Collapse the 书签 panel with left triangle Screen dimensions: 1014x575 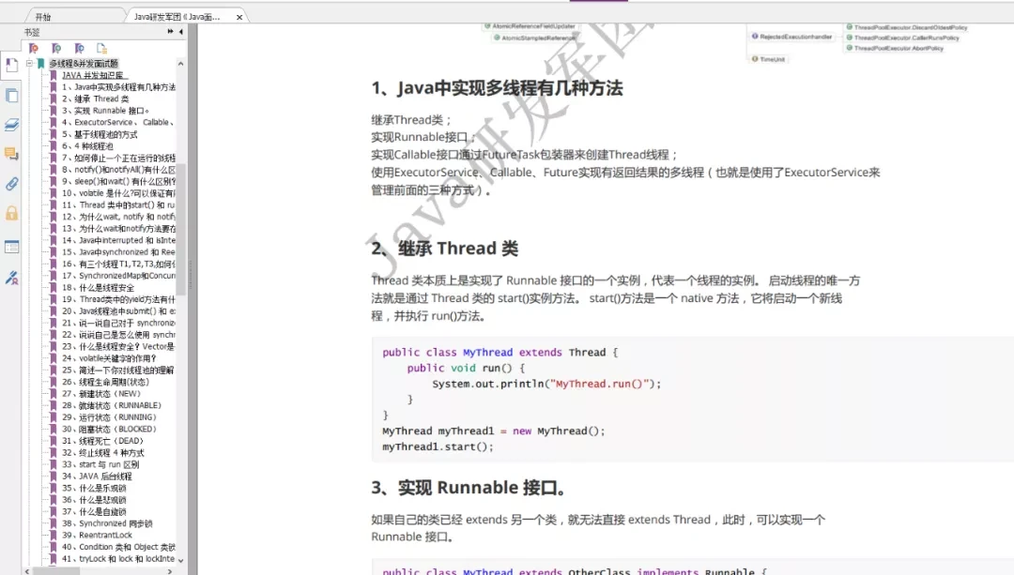click(x=181, y=31)
